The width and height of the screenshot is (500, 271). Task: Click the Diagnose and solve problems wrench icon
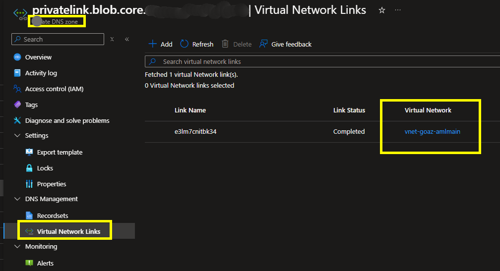(x=17, y=120)
